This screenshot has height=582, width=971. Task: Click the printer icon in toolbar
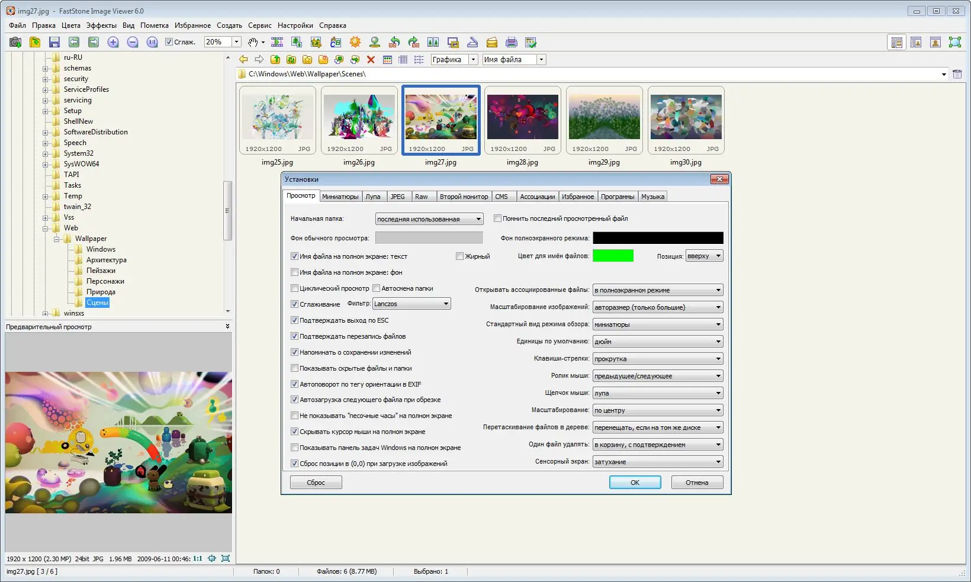point(512,42)
